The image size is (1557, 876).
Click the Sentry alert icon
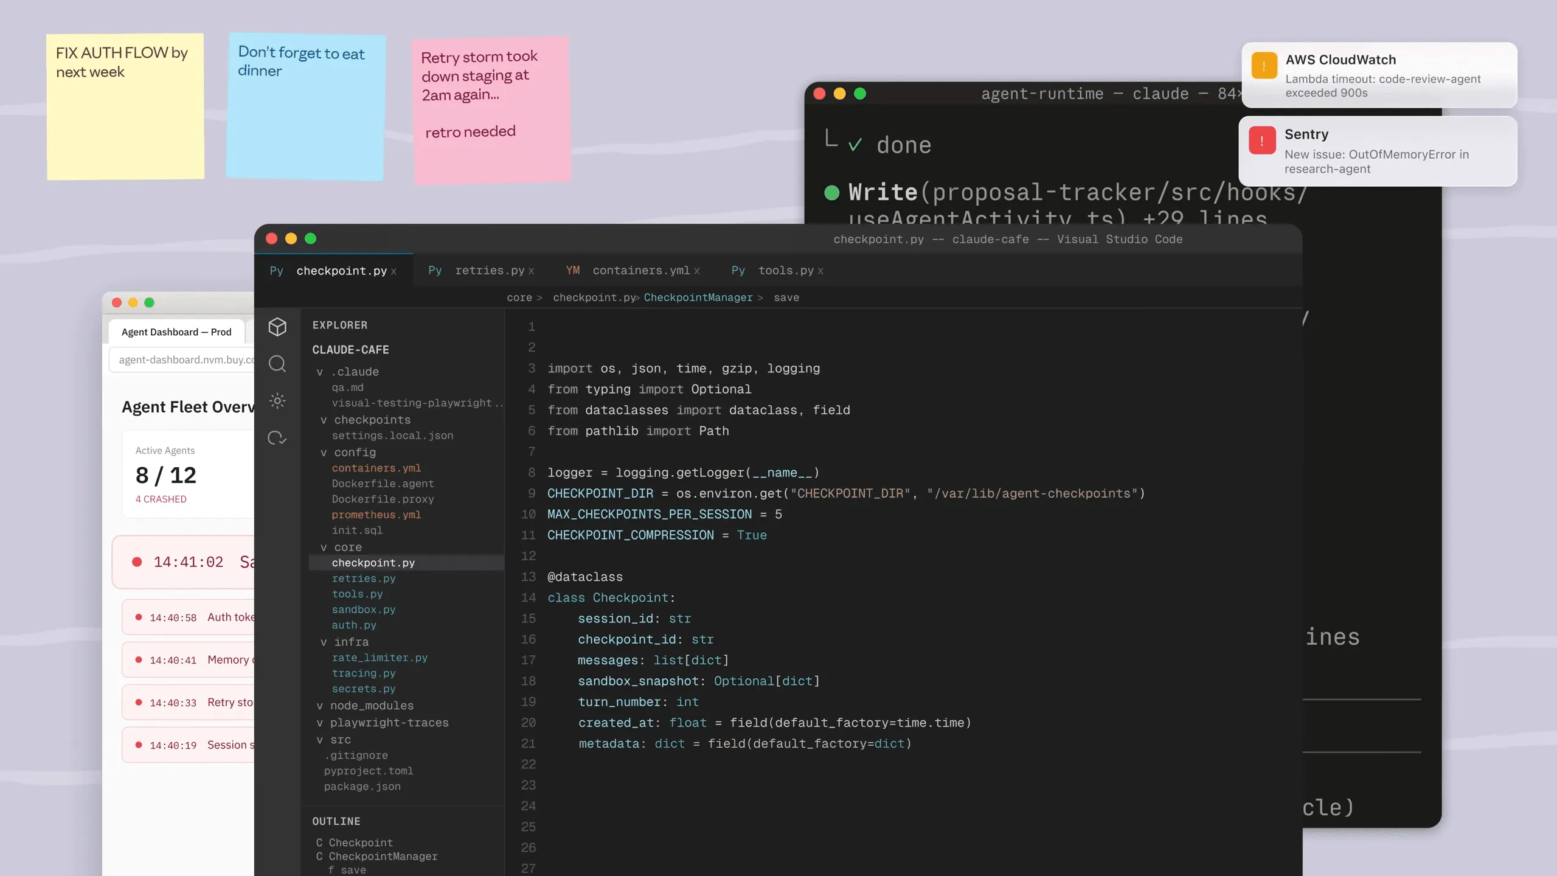(x=1263, y=141)
